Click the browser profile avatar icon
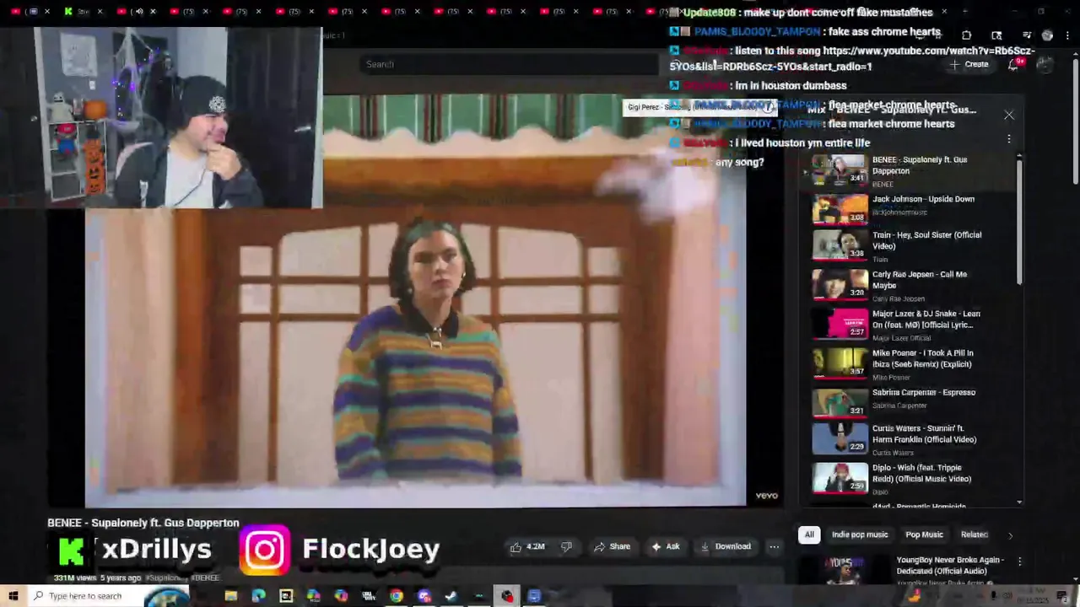1080x607 pixels. tap(1047, 35)
